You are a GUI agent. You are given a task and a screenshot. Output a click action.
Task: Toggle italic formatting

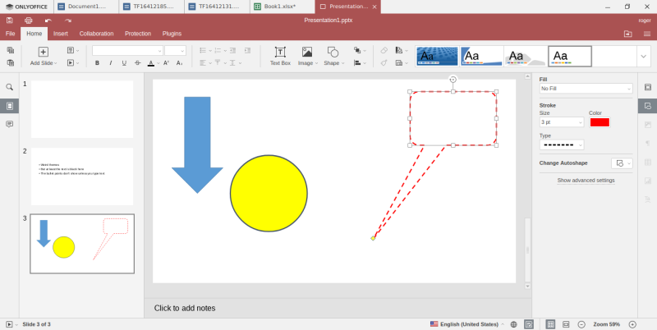pyautogui.click(x=111, y=62)
